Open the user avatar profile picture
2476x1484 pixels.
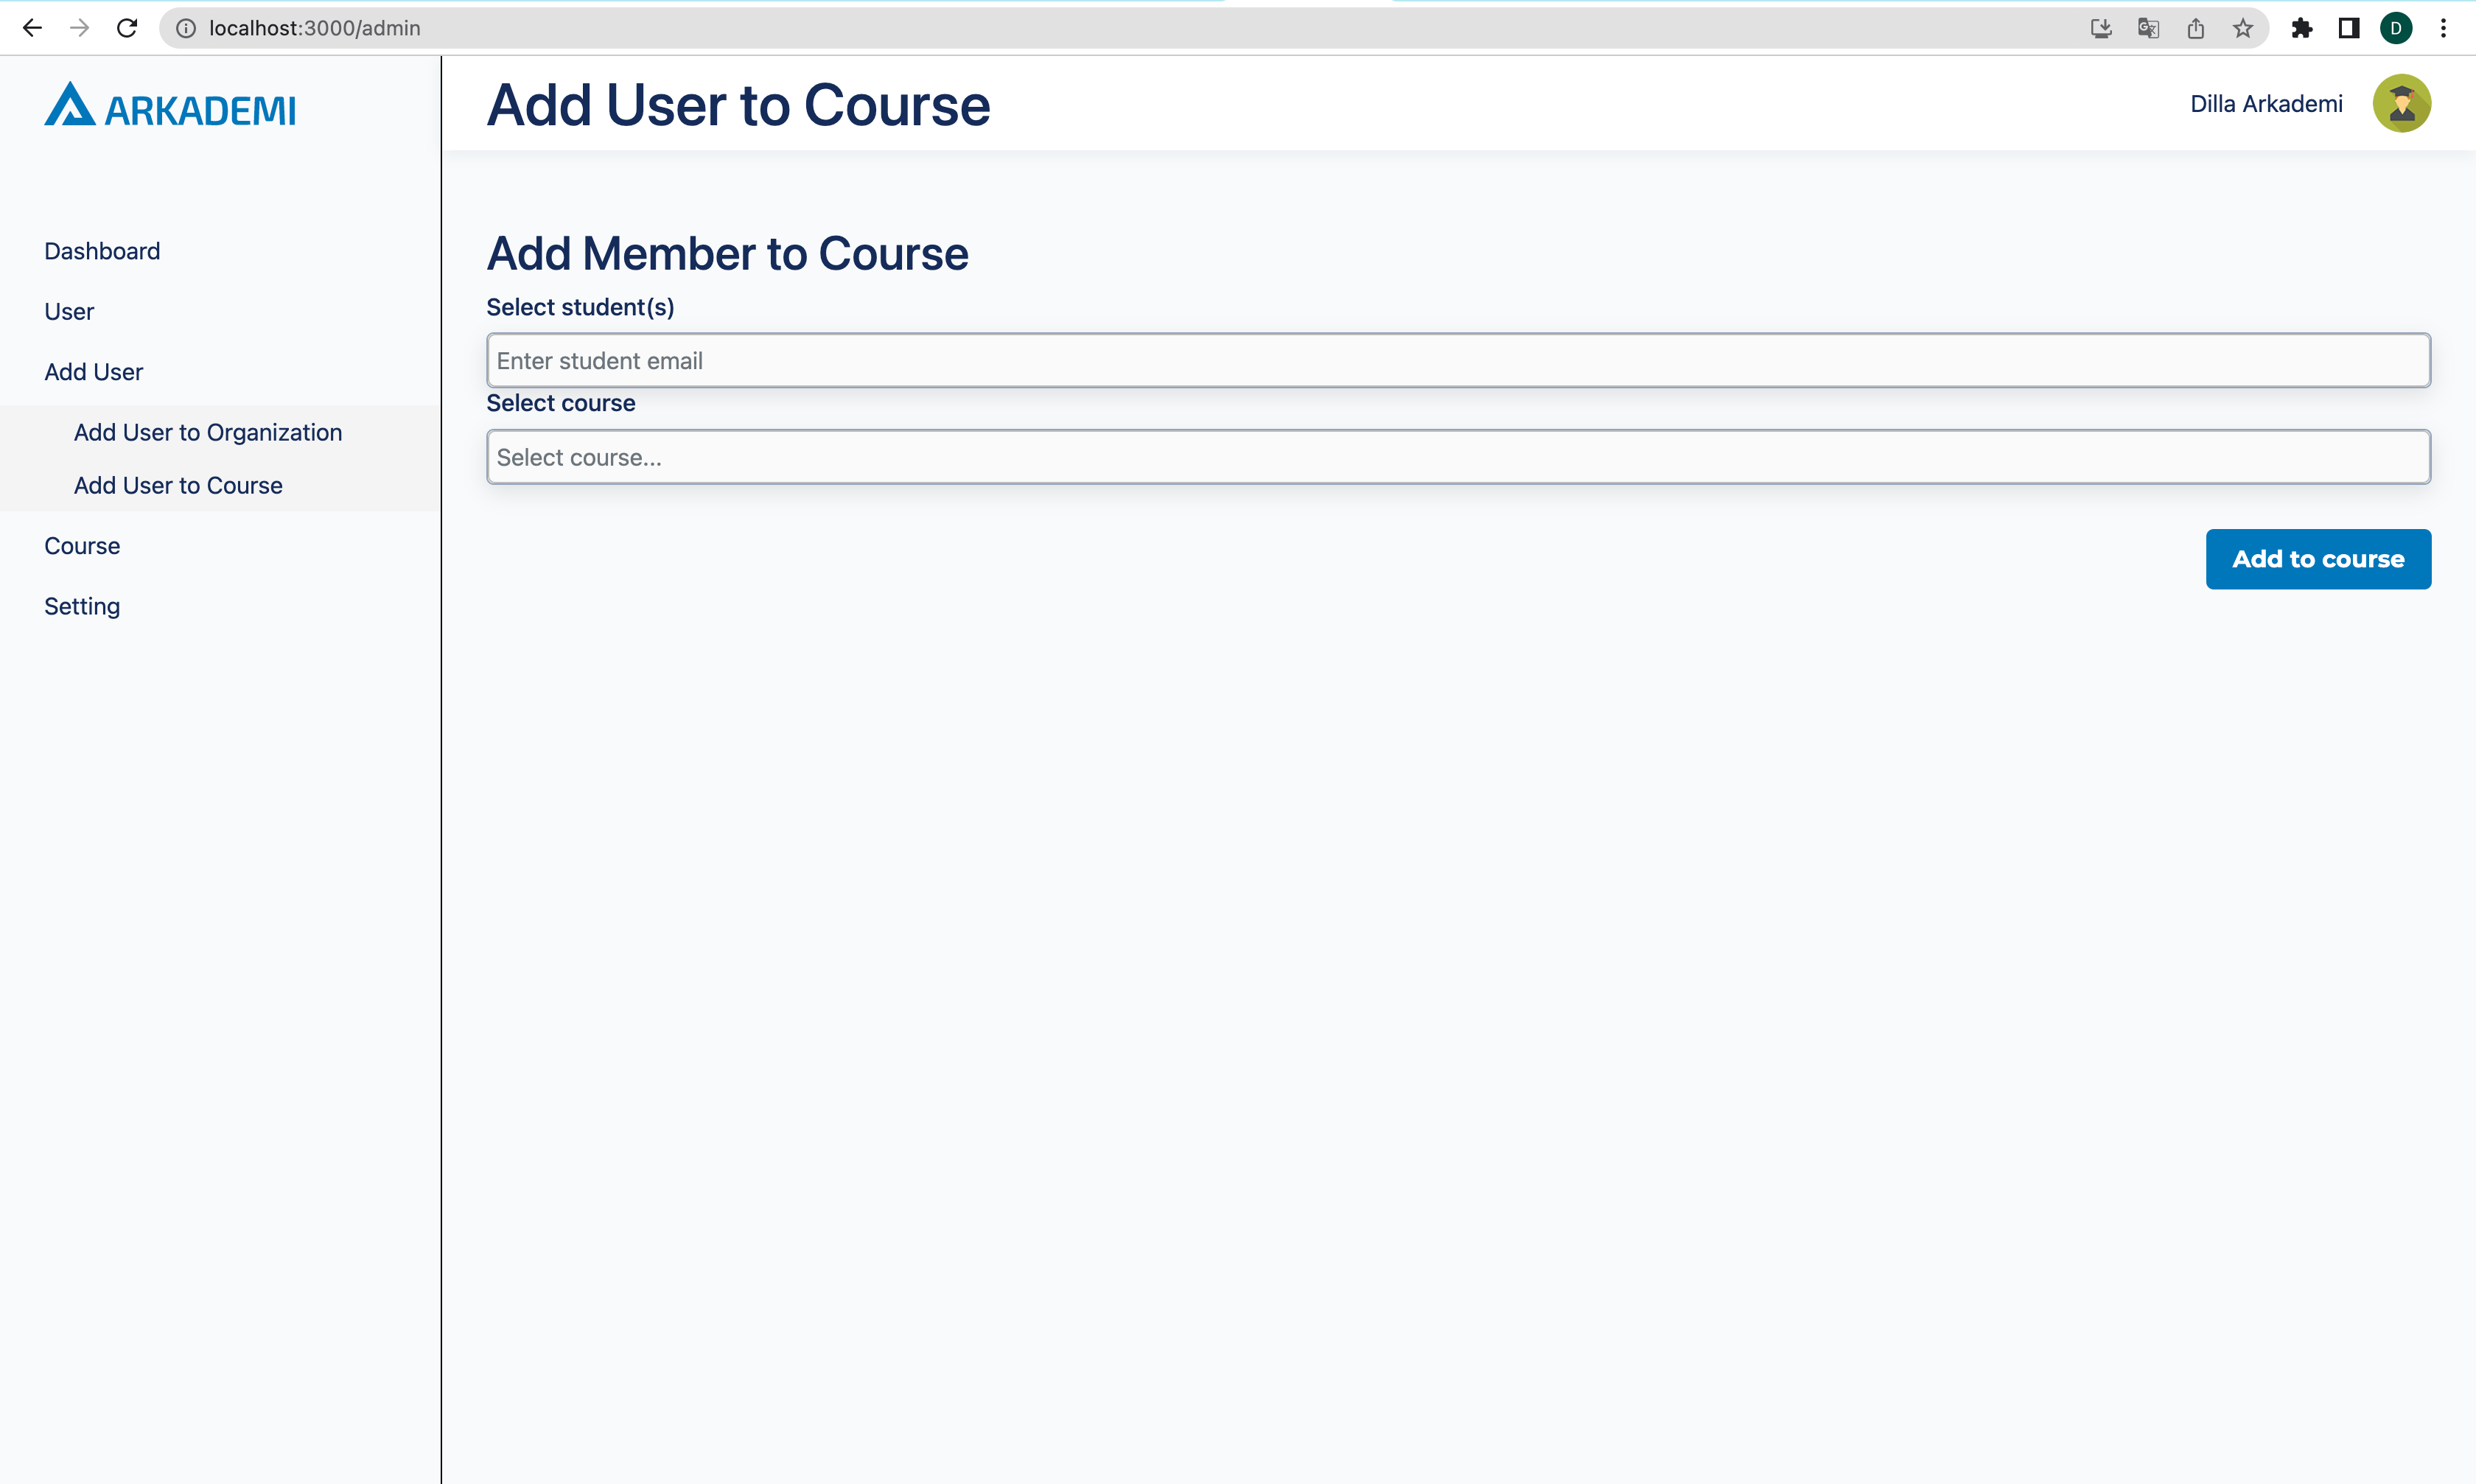point(2400,104)
